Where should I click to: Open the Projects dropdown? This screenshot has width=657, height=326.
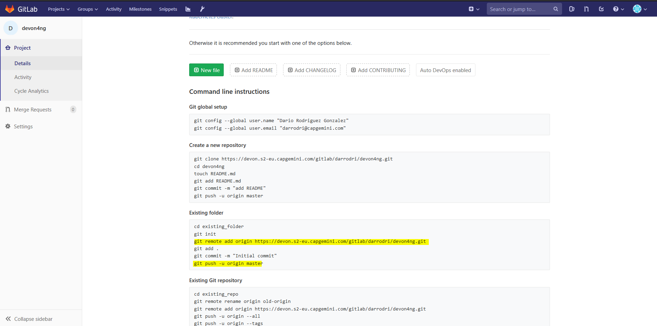(58, 9)
